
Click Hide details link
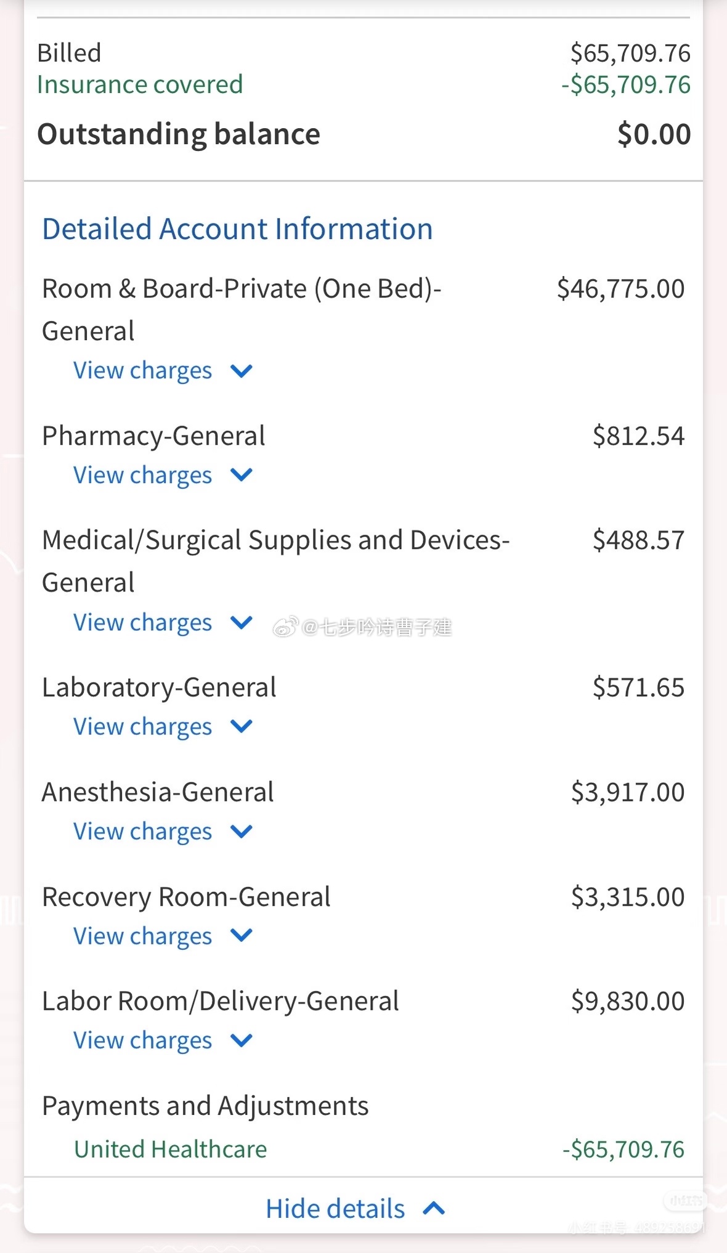(x=335, y=1209)
